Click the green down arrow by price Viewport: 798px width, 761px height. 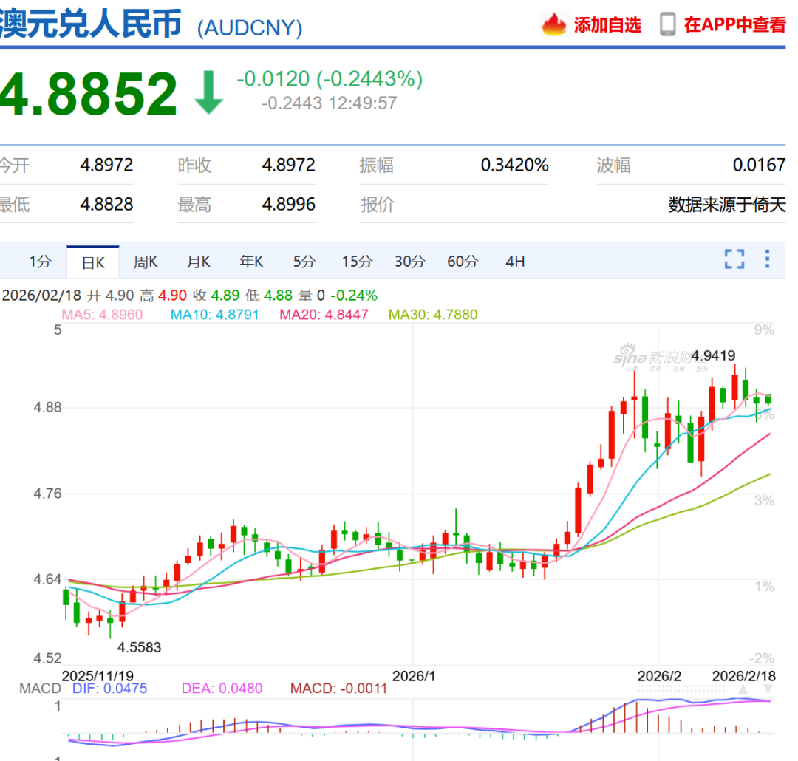209,92
